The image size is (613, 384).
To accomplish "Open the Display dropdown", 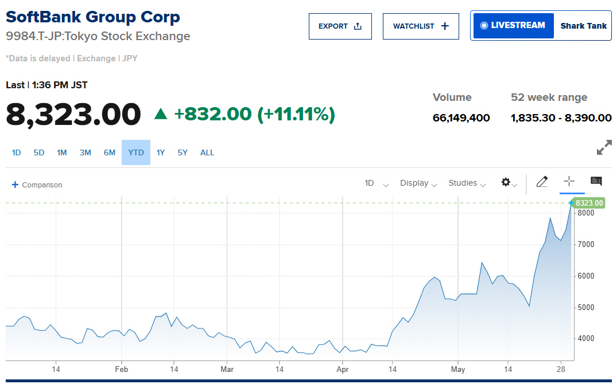I will coord(418,183).
